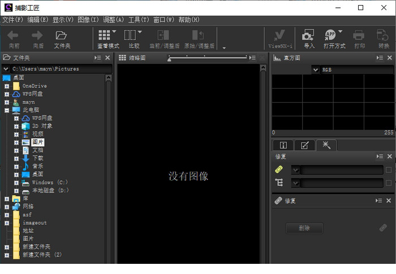This screenshot has height=274, width=396.
Task: Click the thumbnail size slider
Action: coord(207,57)
